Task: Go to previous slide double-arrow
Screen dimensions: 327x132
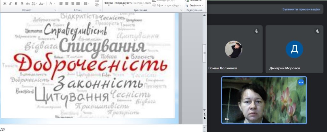Action: (205, 114)
